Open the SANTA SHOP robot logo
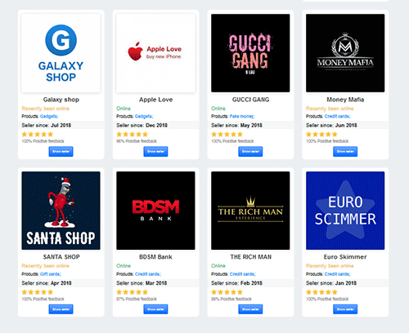 [x=61, y=211]
